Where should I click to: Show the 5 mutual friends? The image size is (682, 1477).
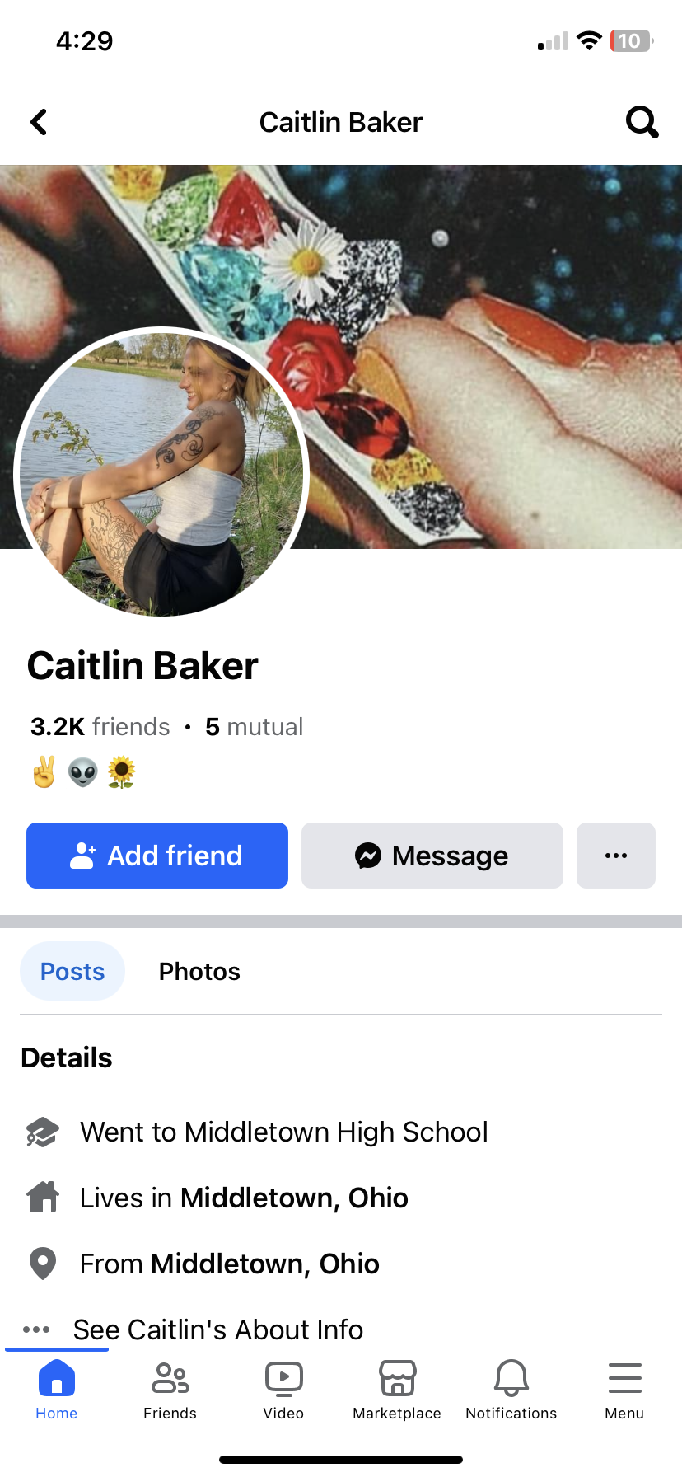point(254,726)
